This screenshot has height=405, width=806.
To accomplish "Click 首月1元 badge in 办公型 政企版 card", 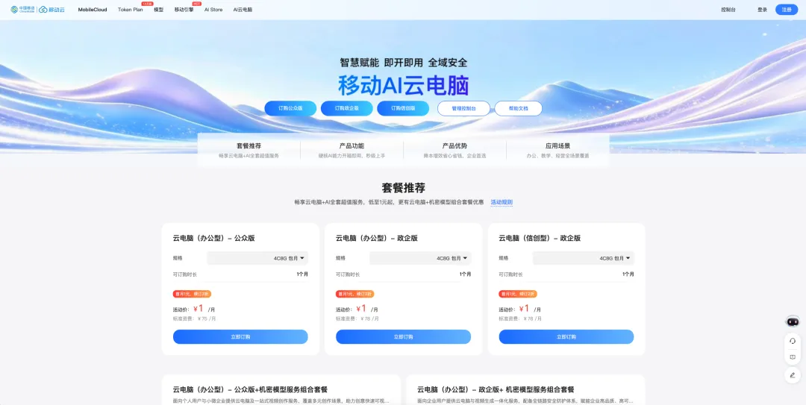I will pos(355,294).
